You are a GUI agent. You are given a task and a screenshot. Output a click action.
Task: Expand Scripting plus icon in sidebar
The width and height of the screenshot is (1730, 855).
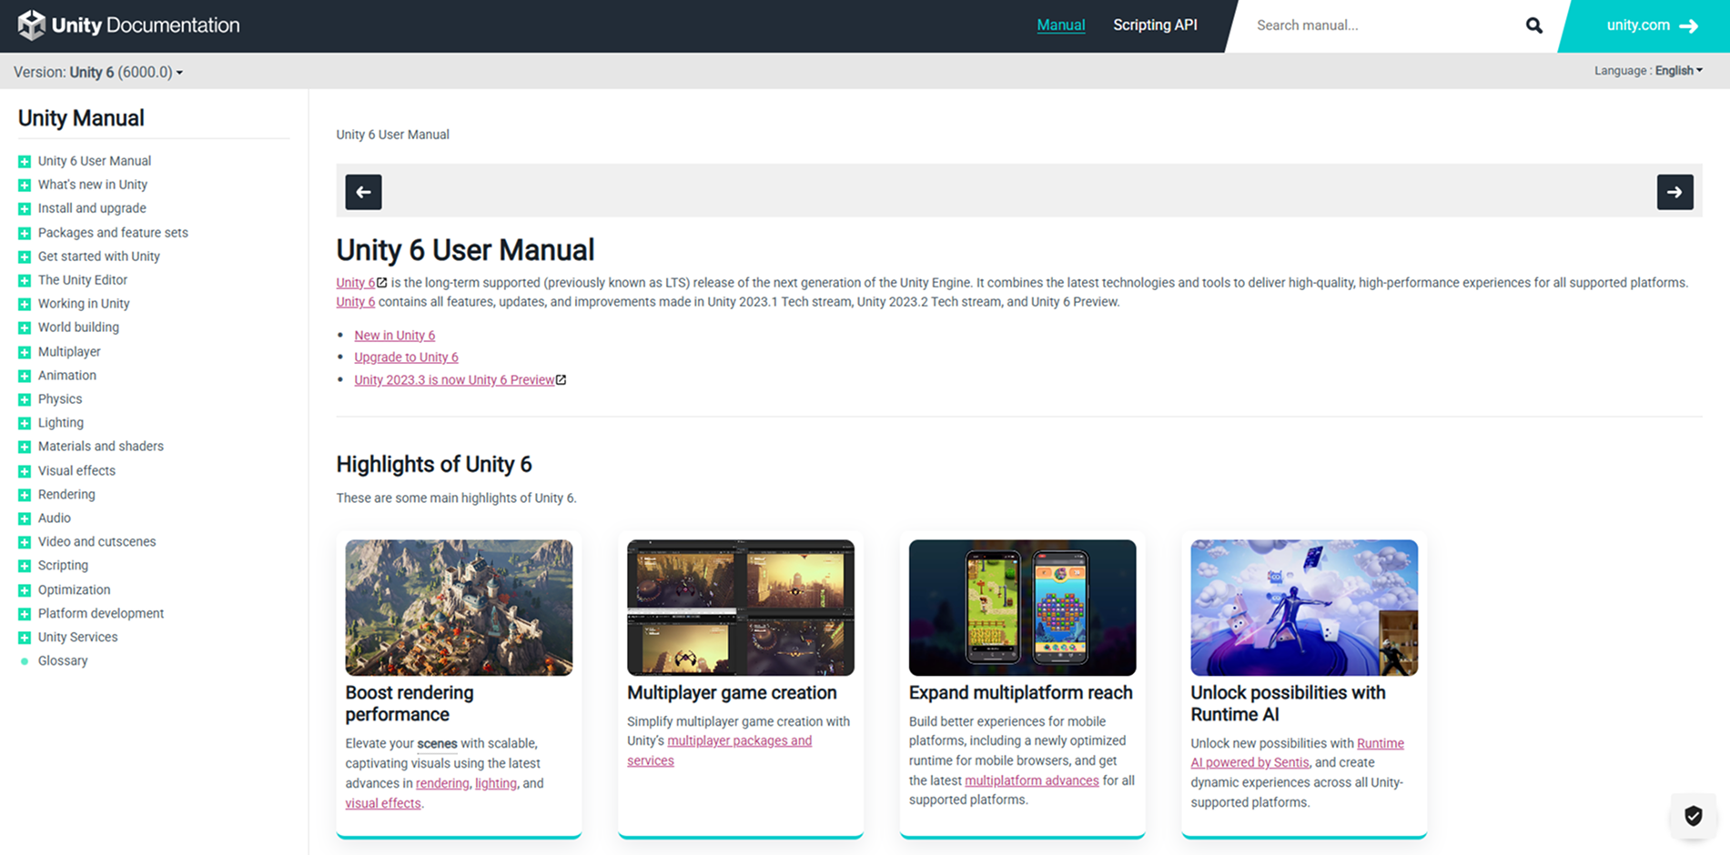[x=25, y=566]
